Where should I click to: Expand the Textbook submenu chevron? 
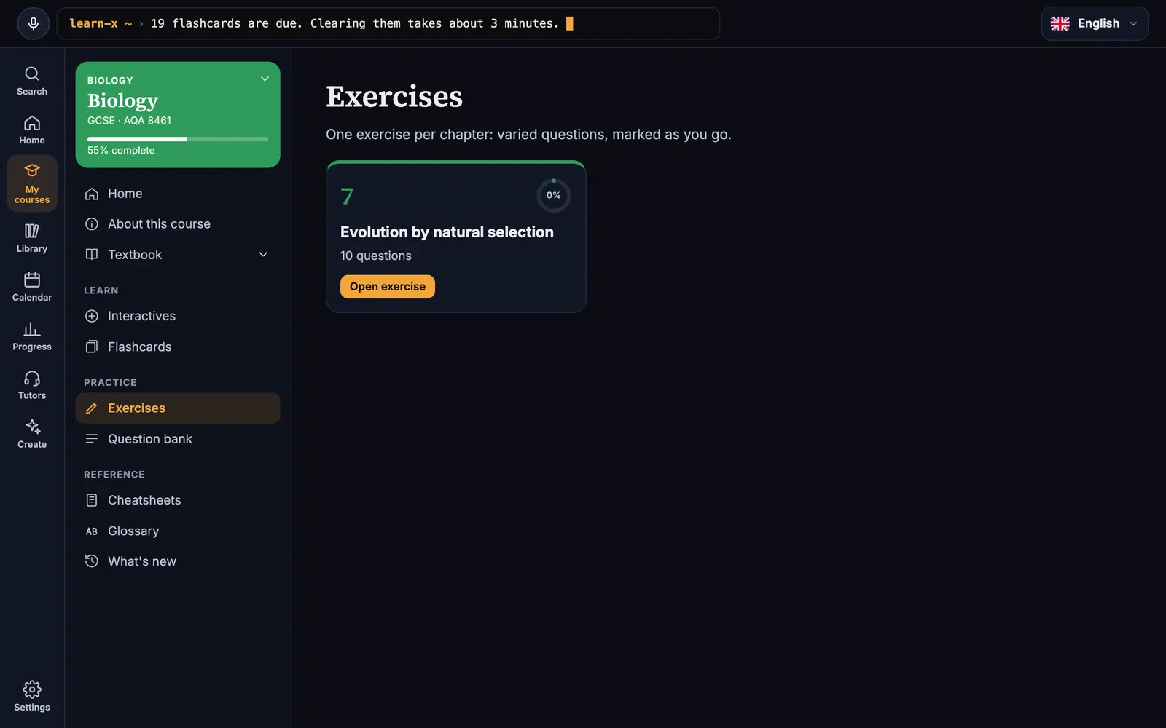(x=263, y=254)
